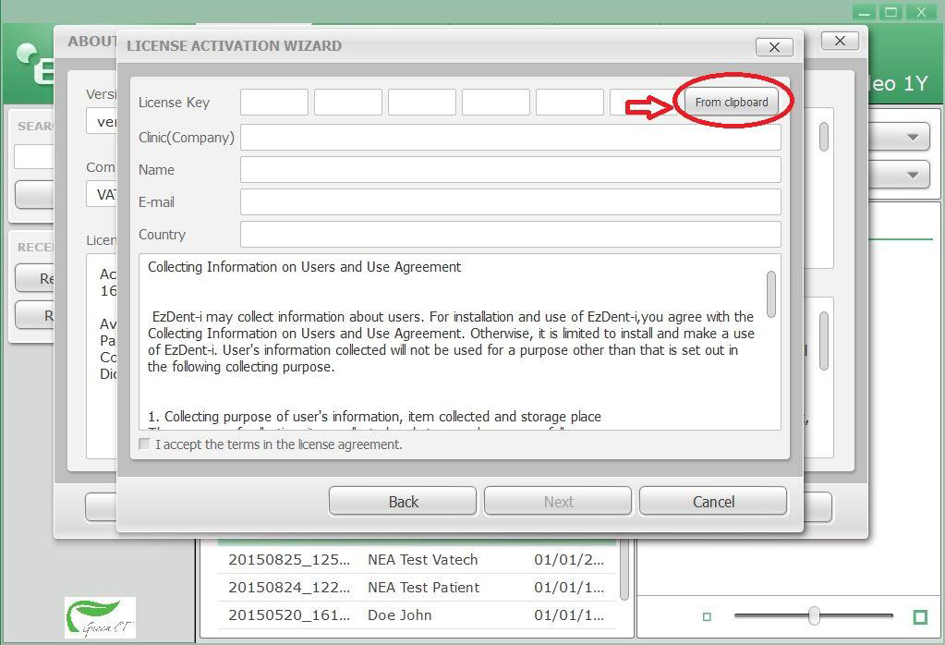Click the small thumbnail size icon
The width and height of the screenshot is (945, 645).
[707, 616]
